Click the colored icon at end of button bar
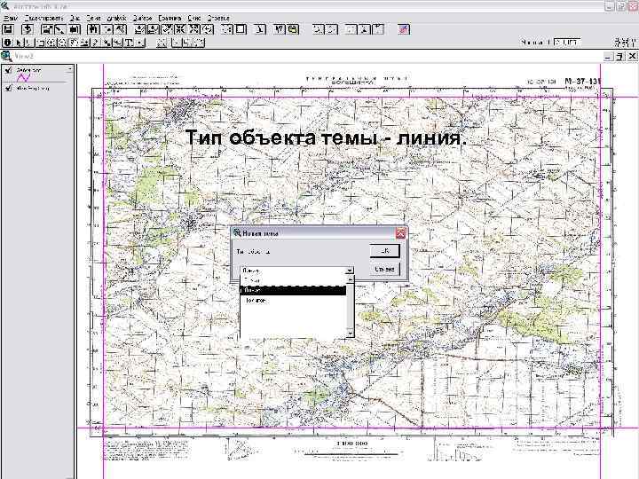This screenshot has height=479, width=639. [404, 29]
